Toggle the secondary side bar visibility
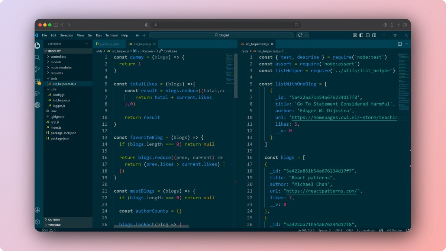 [374, 35]
